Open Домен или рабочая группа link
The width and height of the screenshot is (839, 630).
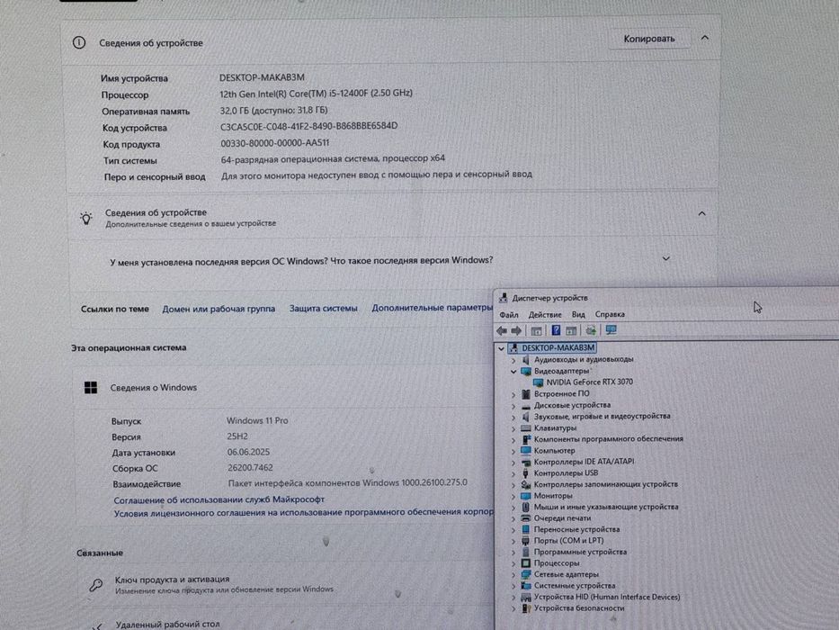[219, 309]
